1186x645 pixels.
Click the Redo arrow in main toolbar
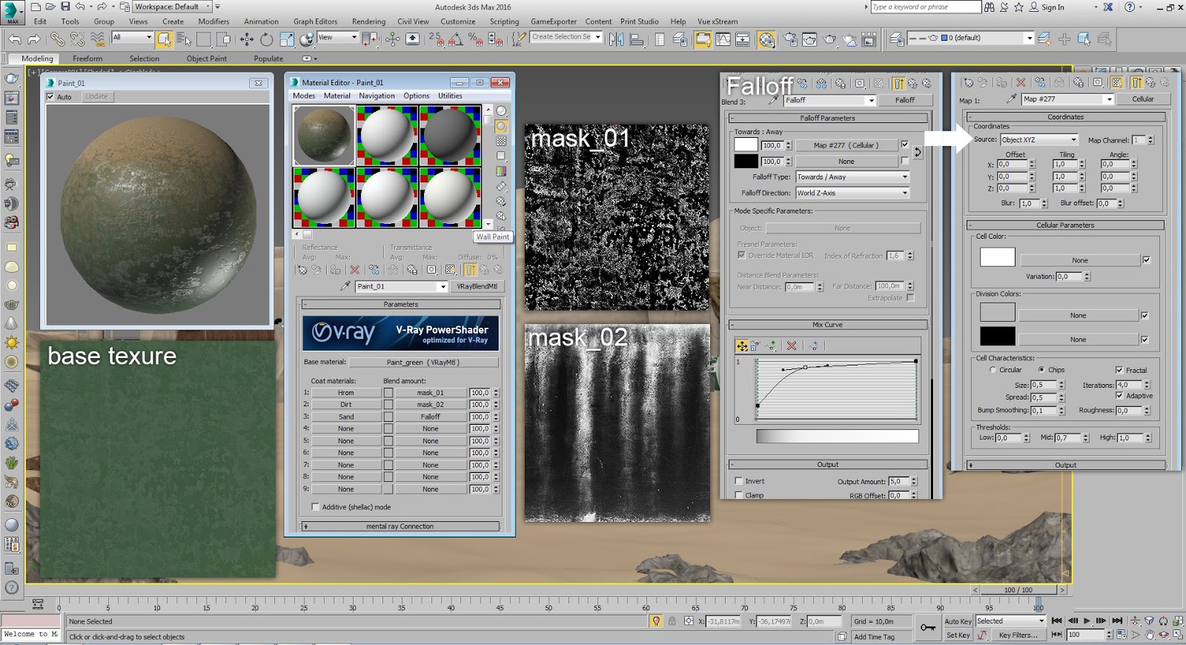pos(33,39)
